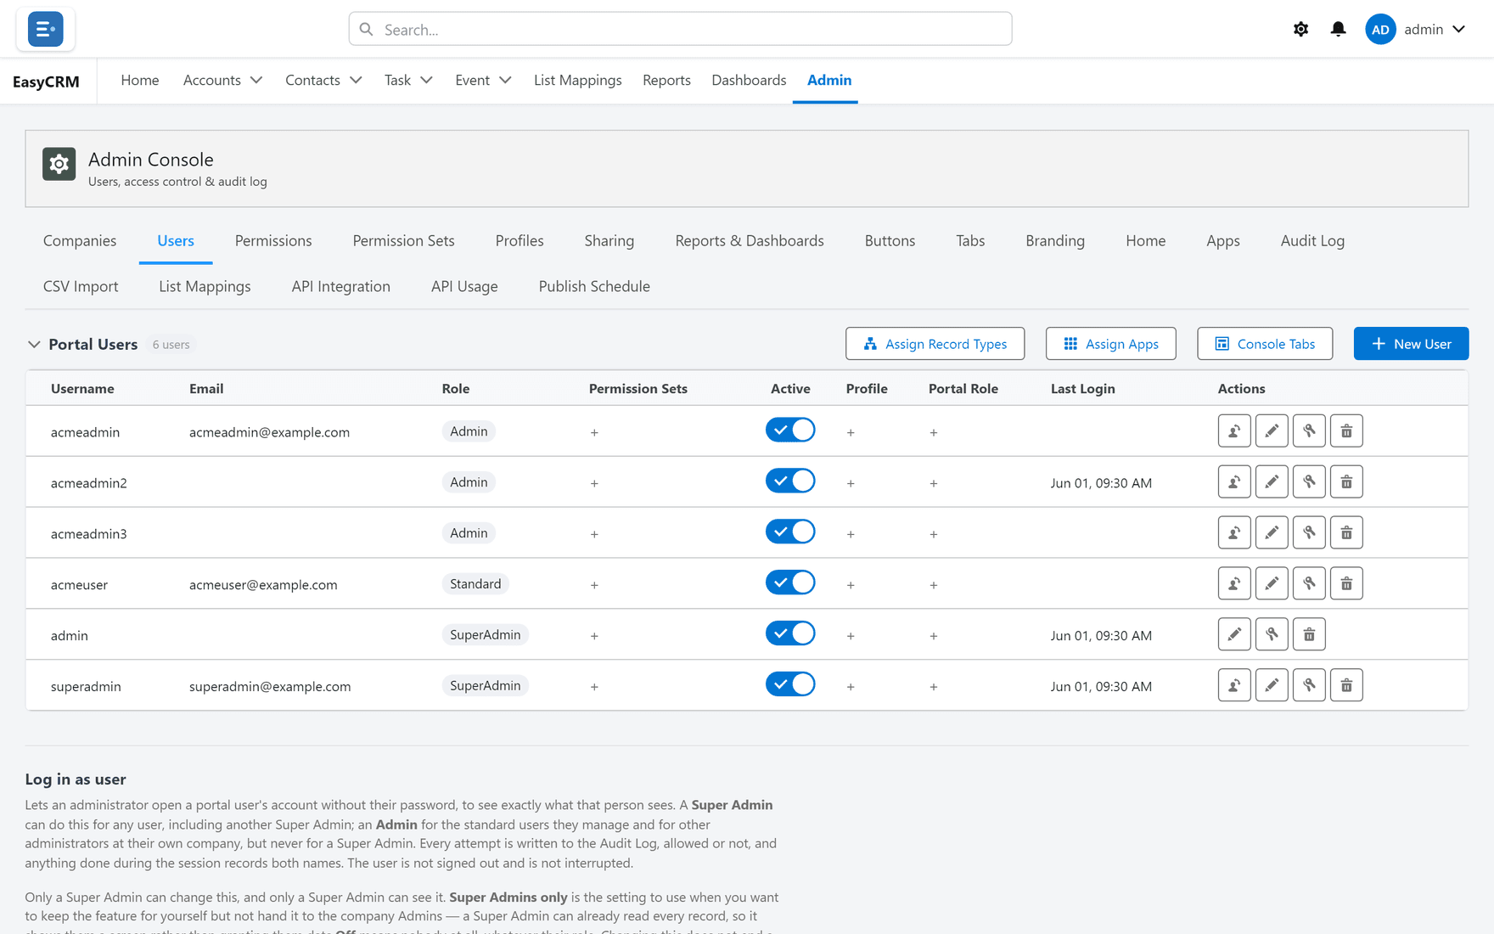Edit superadmin with the pencil icon
1494x934 pixels.
[x=1272, y=686]
